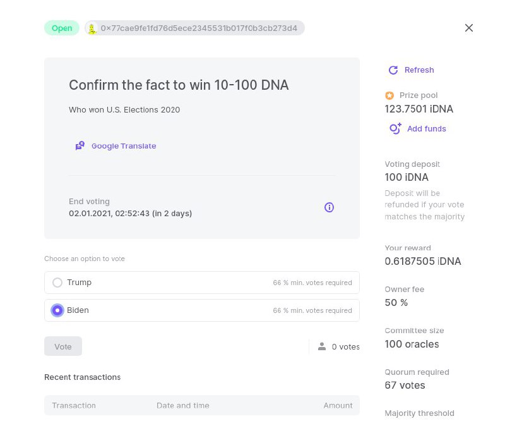Click the Refresh text link
Viewport: 505px width, 421px height.
tap(419, 70)
